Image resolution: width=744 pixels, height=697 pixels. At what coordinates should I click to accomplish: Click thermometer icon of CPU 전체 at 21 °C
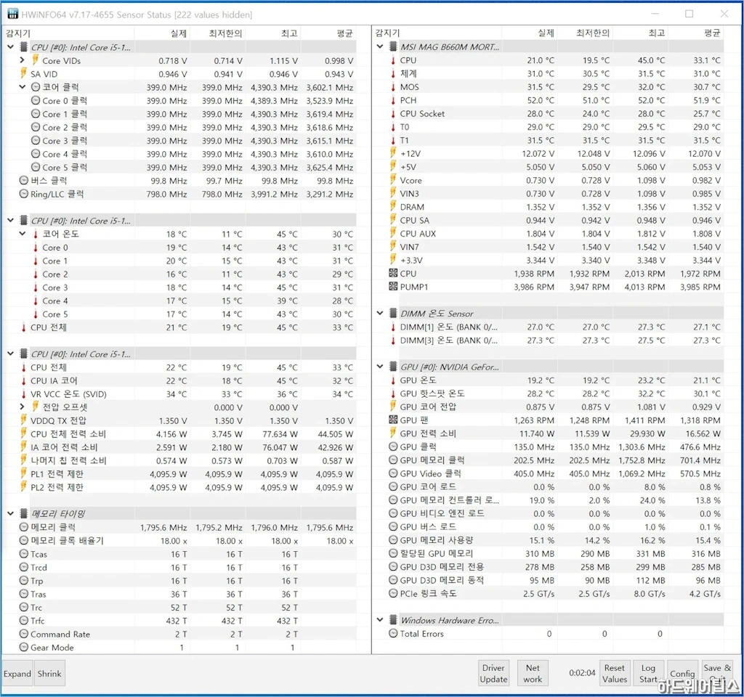tap(24, 327)
